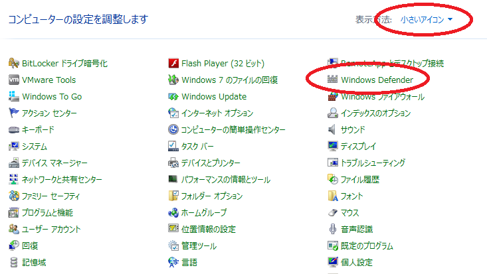
Task: Open the ユーザー アカウント icon
Action: pos(14,230)
